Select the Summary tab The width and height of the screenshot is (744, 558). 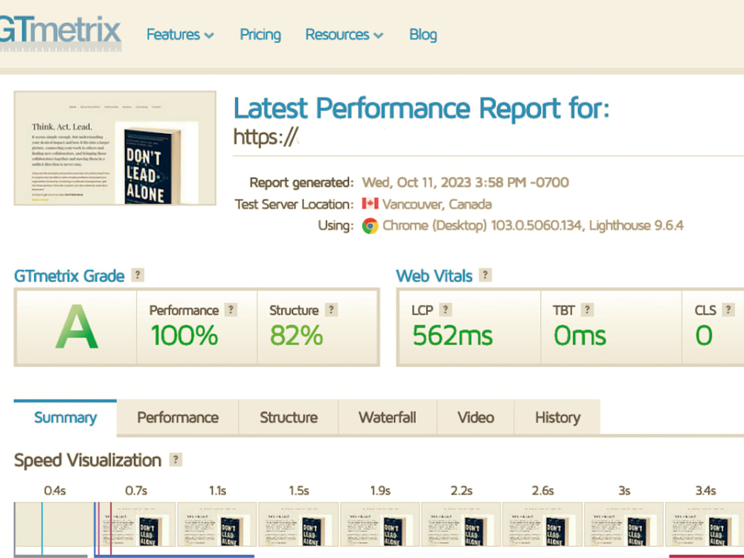pyautogui.click(x=65, y=417)
